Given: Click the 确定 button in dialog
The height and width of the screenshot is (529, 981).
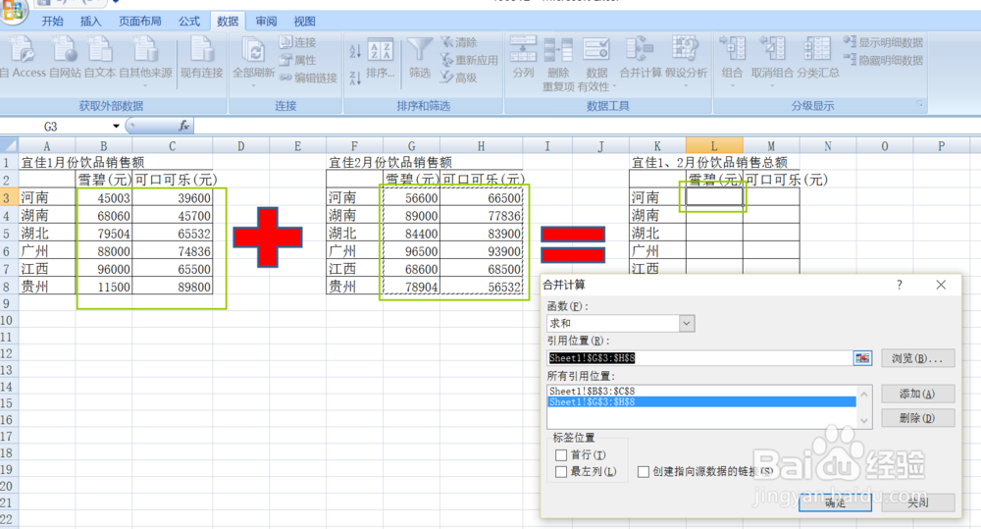Looking at the screenshot, I should [835, 503].
